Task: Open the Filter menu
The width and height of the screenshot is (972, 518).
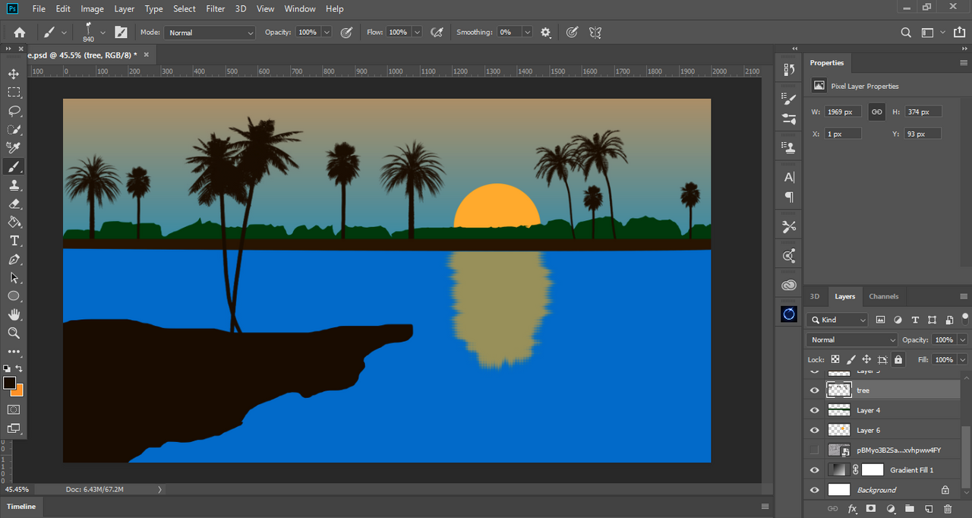Action: pos(216,9)
